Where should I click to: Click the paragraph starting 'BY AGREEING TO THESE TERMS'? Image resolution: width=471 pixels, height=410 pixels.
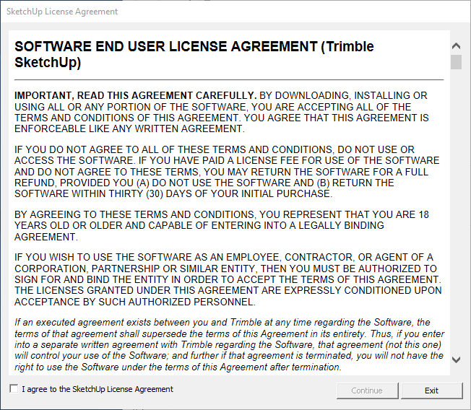tap(221, 226)
